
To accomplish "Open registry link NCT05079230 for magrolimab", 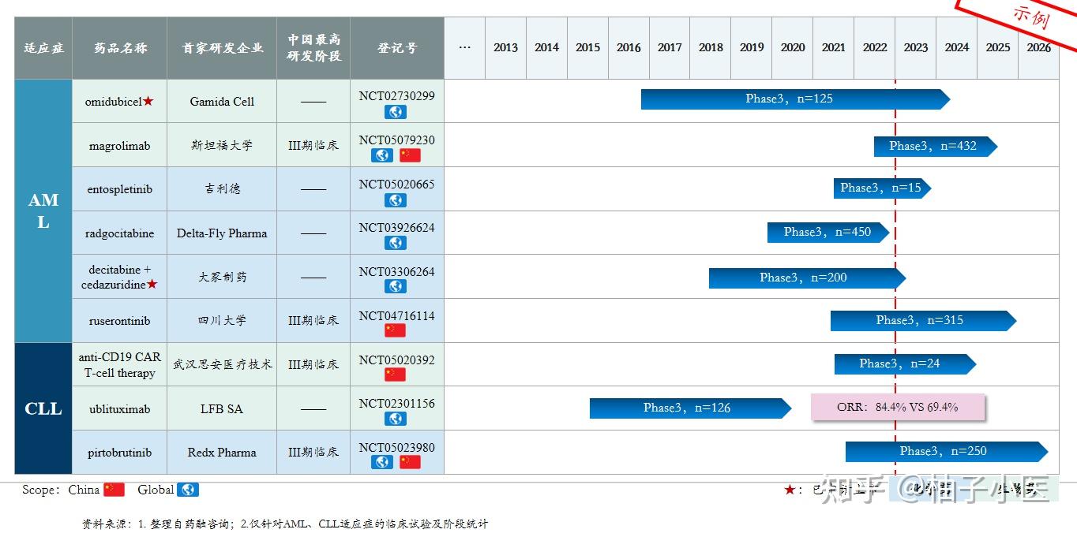I will (x=397, y=140).
